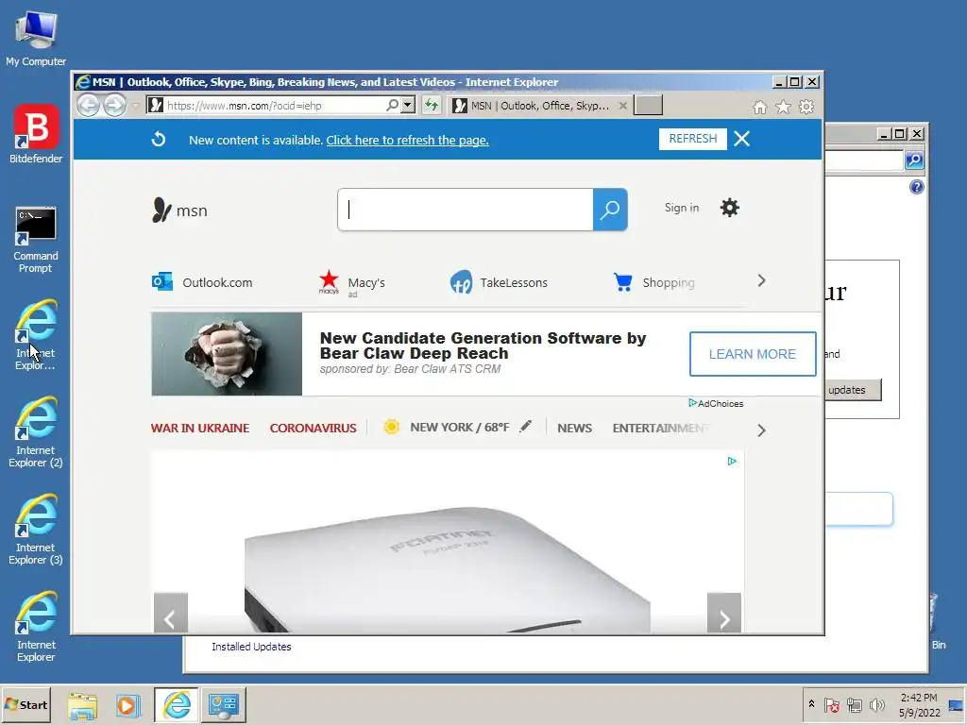Open My Computer desktop icon
The image size is (967, 725).
36,38
